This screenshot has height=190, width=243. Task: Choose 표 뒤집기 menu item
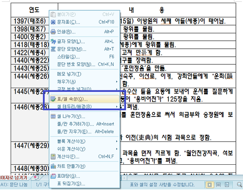click(84, 184)
